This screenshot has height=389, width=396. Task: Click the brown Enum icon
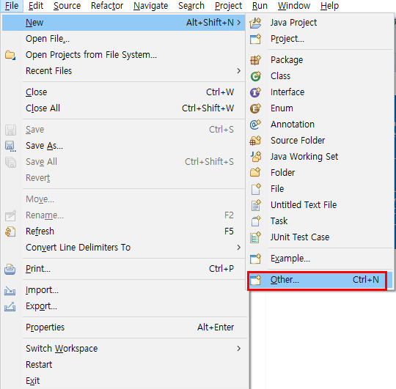[255, 108]
